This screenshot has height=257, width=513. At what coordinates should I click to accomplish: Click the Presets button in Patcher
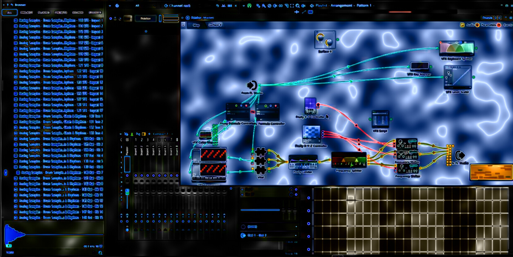pos(487,18)
